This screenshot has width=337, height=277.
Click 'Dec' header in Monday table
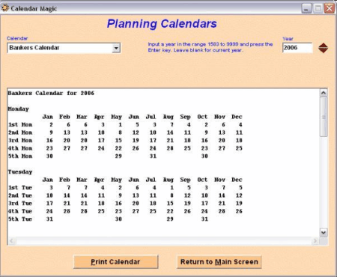point(237,117)
